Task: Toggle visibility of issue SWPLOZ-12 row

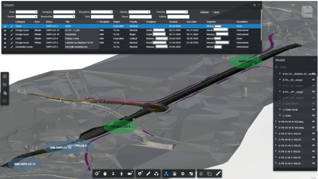Action: click(x=5, y=30)
